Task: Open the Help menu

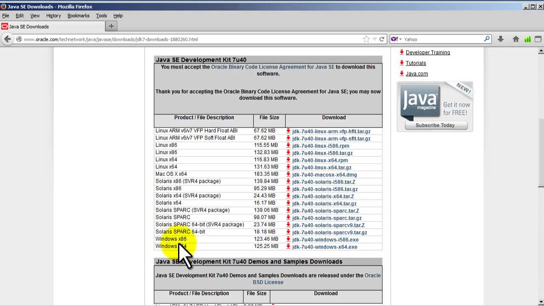Action: pyautogui.click(x=118, y=16)
